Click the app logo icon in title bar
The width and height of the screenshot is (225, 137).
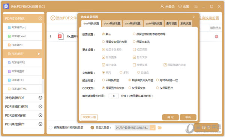point(6,6)
